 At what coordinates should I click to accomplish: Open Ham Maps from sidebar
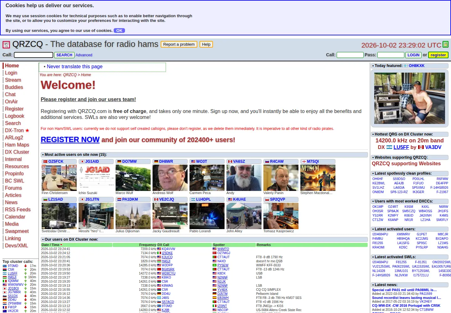coord(17,145)
